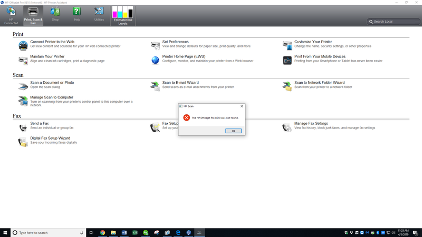Click the 'HP Officejet Pro 8610 was not found' message

point(215,118)
